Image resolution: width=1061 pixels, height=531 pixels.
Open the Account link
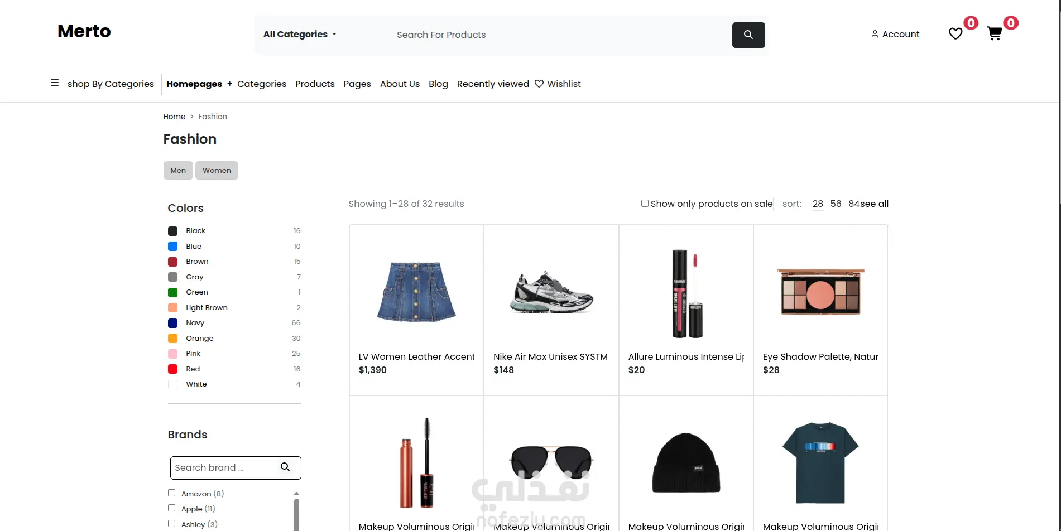(901, 34)
